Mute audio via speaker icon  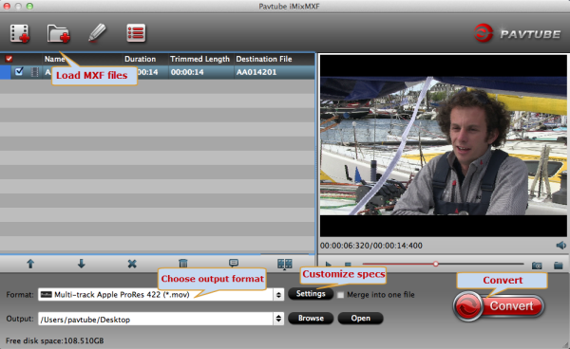[x=560, y=246]
